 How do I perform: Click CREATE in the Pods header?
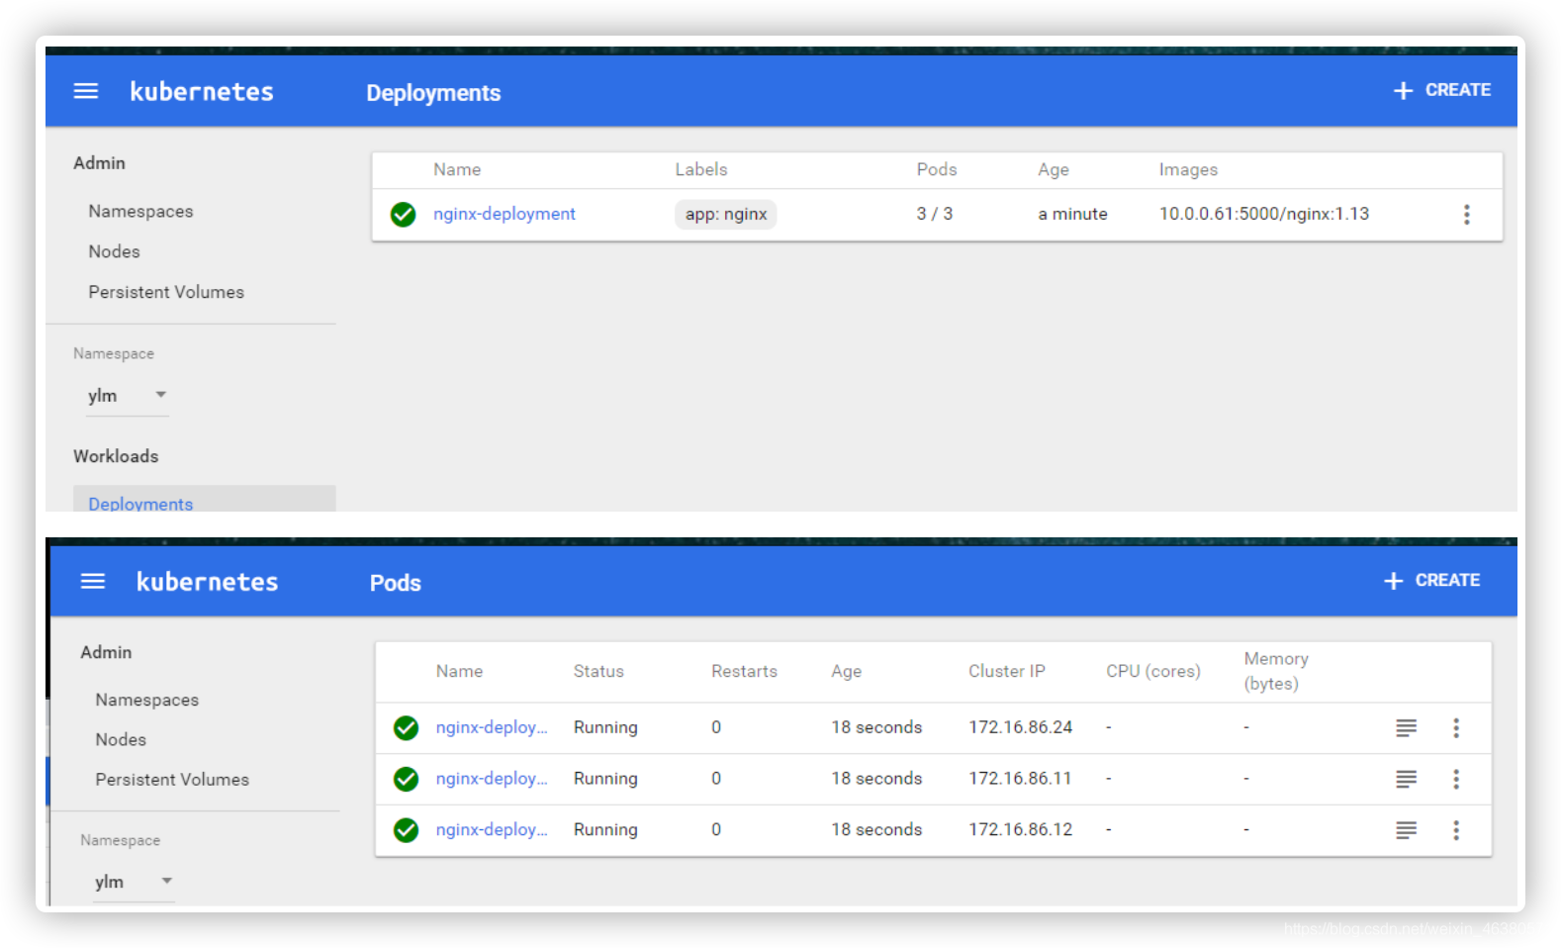(1447, 580)
